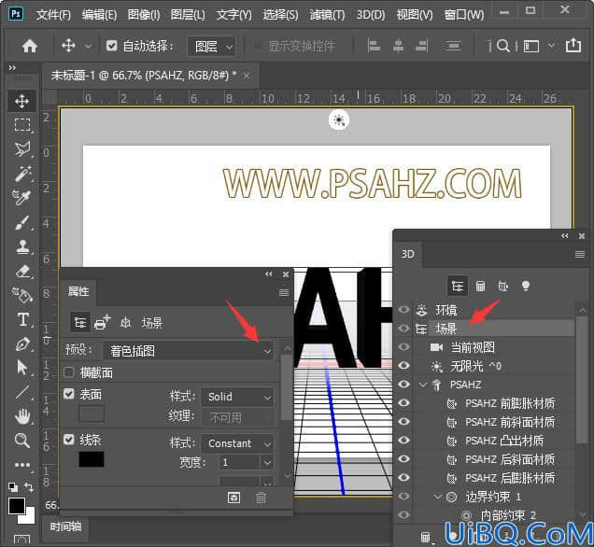Align left edges icon in options bar
Image resolution: width=594 pixels, height=547 pixels.
click(374, 46)
